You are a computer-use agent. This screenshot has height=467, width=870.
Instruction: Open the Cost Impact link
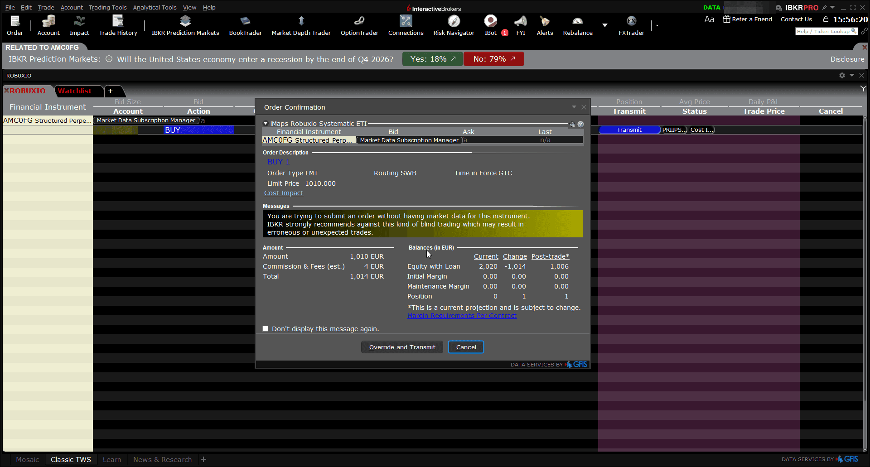click(x=284, y=193)
